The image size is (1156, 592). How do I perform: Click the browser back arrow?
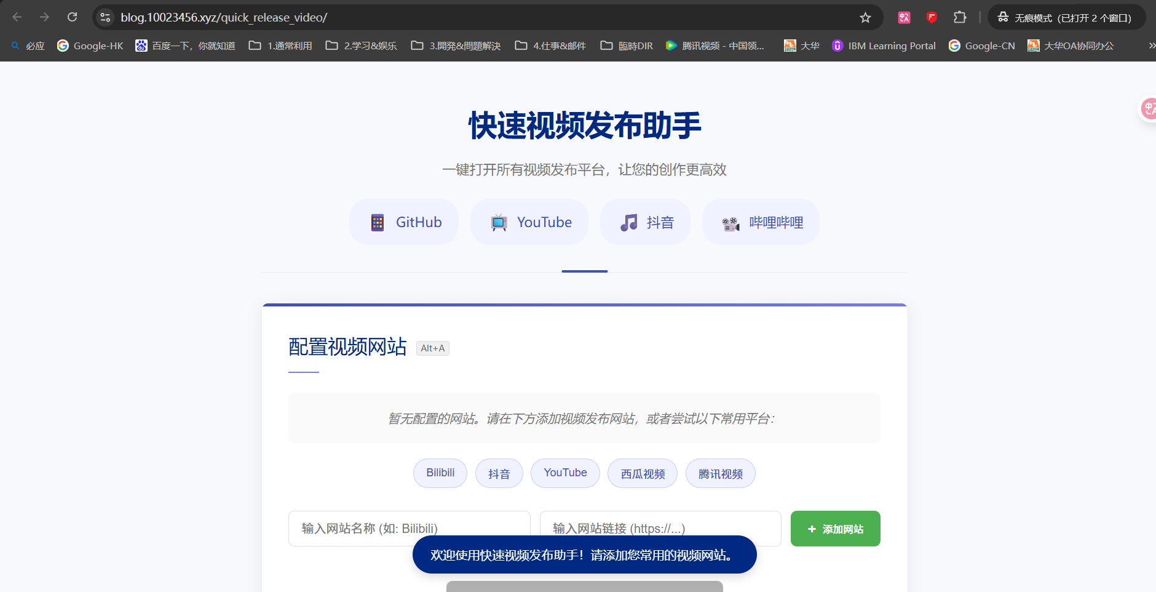point(17,17)
